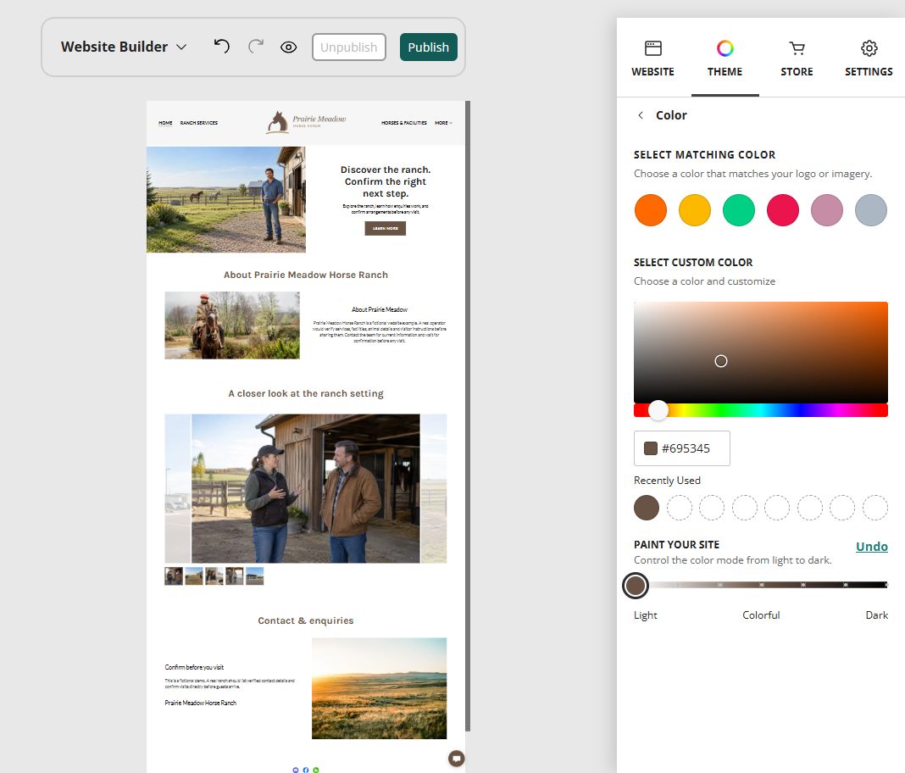Select the brown recently used color
Viewport: 905px width, 773px height.
647,508
